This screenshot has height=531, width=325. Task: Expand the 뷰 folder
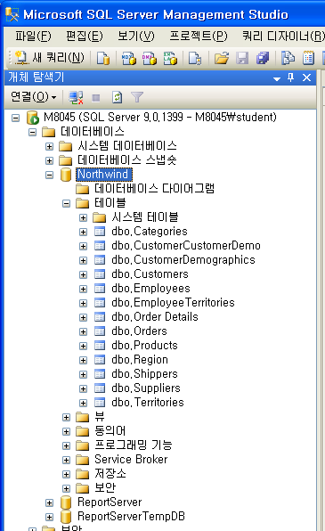(67, 417)
